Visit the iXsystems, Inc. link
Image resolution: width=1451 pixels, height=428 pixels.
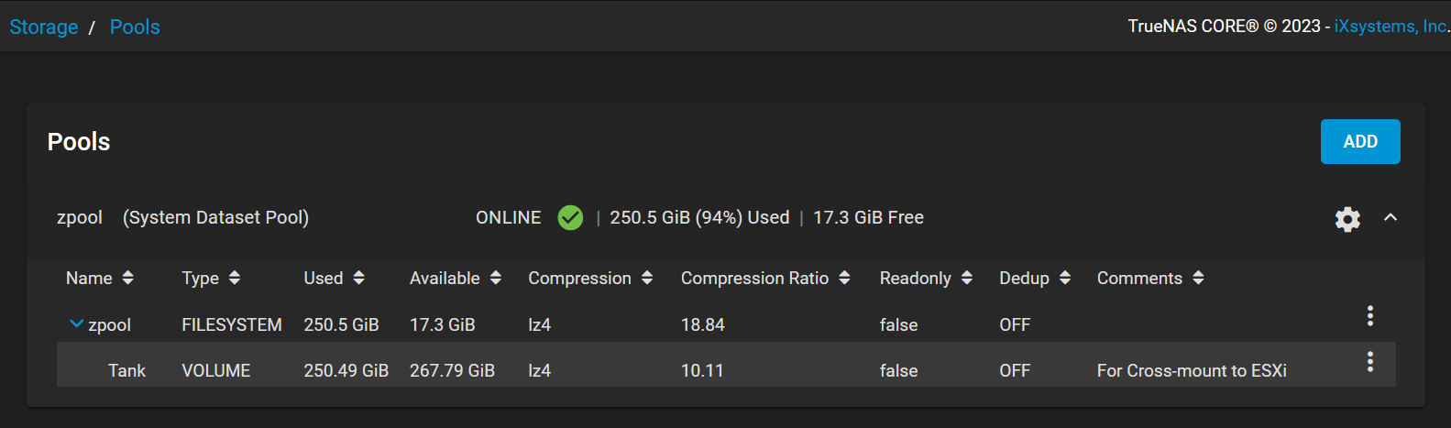click(x=1391, y=27)
